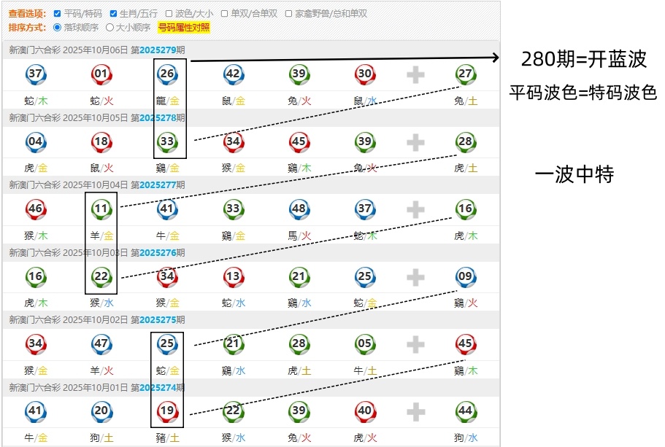Click the blue ball numbered 42
665x447 pixels.
tap(233, 74)
